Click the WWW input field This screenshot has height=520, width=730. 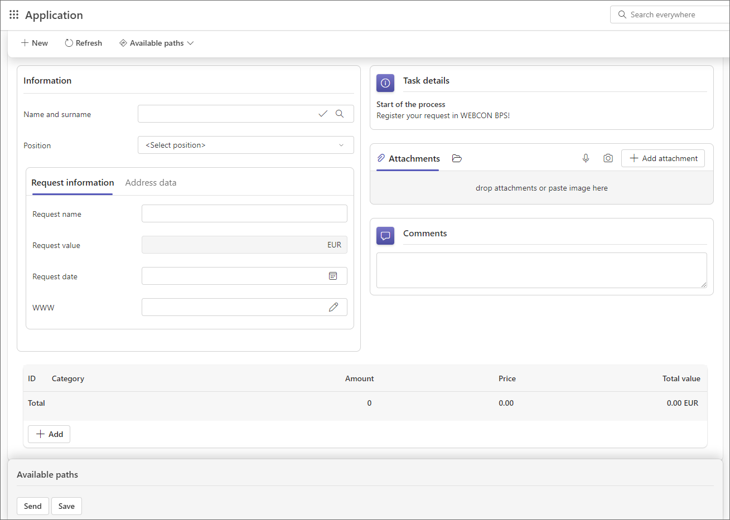coord(244,307)
